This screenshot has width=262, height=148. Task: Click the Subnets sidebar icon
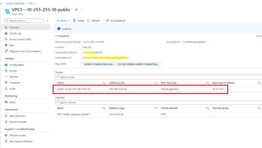click(x=6, y=77)
